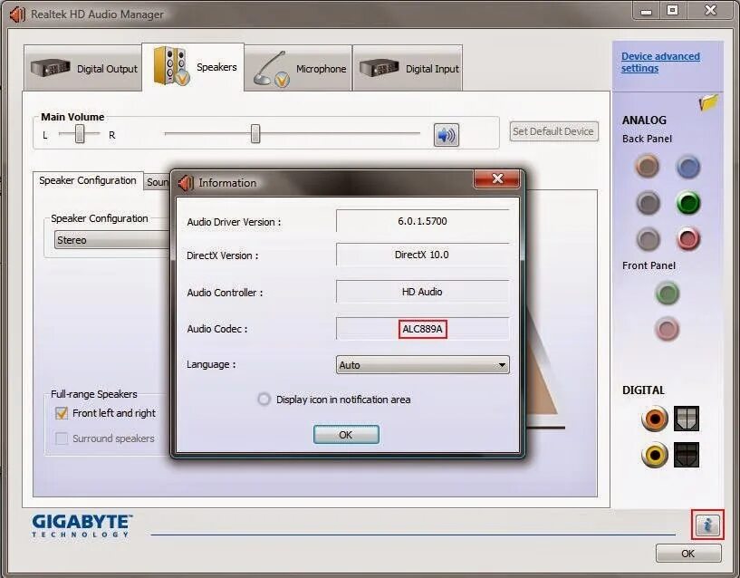Open the connector settings folder icon
This screenshot has height=578, width=740.
click(708, 102)
